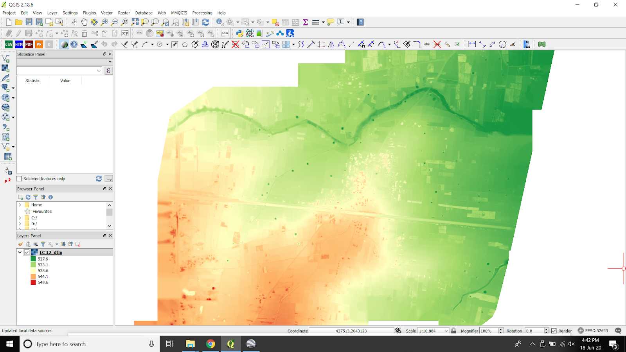626x352 pixels.
Task: Click the red 549.6 legend swatch
Action: click(x=33, y=282)
